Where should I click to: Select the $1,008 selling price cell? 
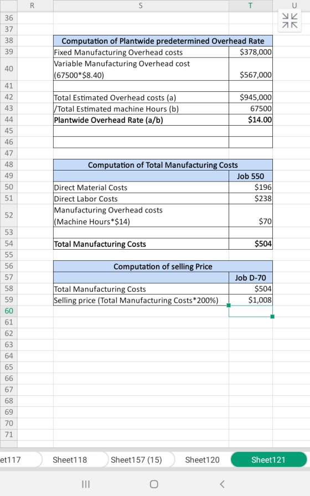pos(251,300)
